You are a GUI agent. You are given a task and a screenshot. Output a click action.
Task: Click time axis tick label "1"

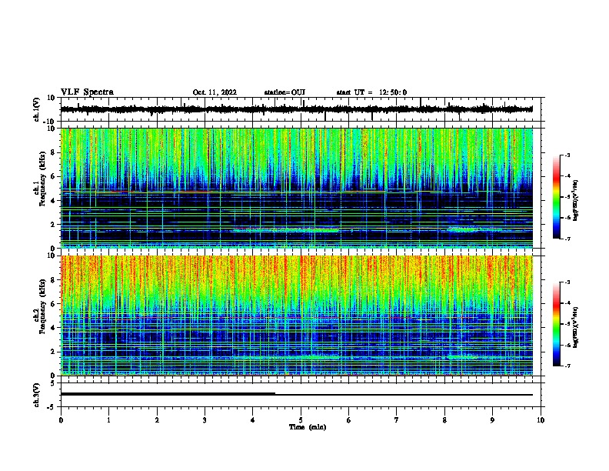tap(108, 420)
